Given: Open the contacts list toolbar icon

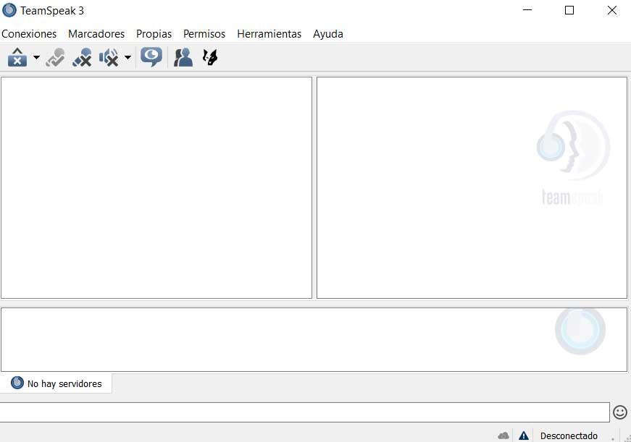Looking at the screenshot, I should tap(183, 57).
